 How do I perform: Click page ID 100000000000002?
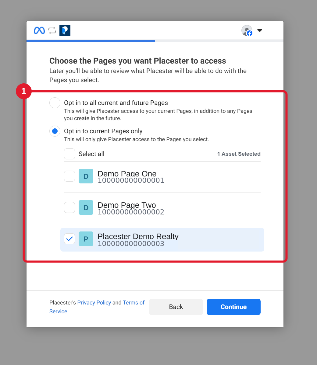[x=131, y=212]
